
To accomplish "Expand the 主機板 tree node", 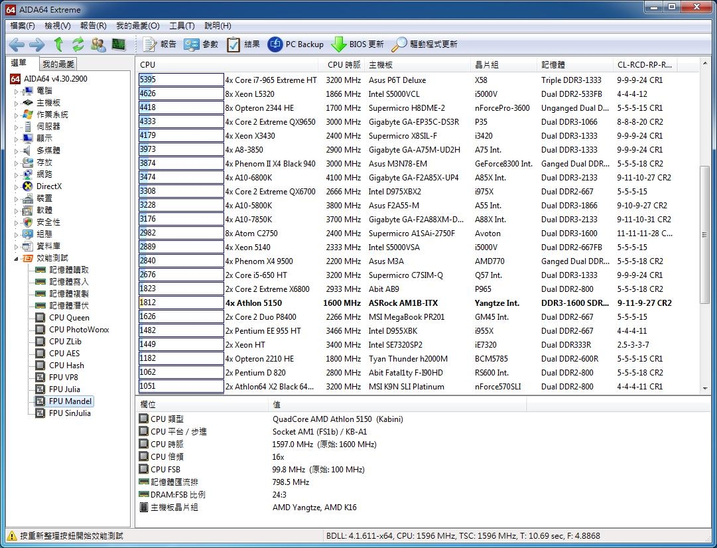I will [16, 103].
